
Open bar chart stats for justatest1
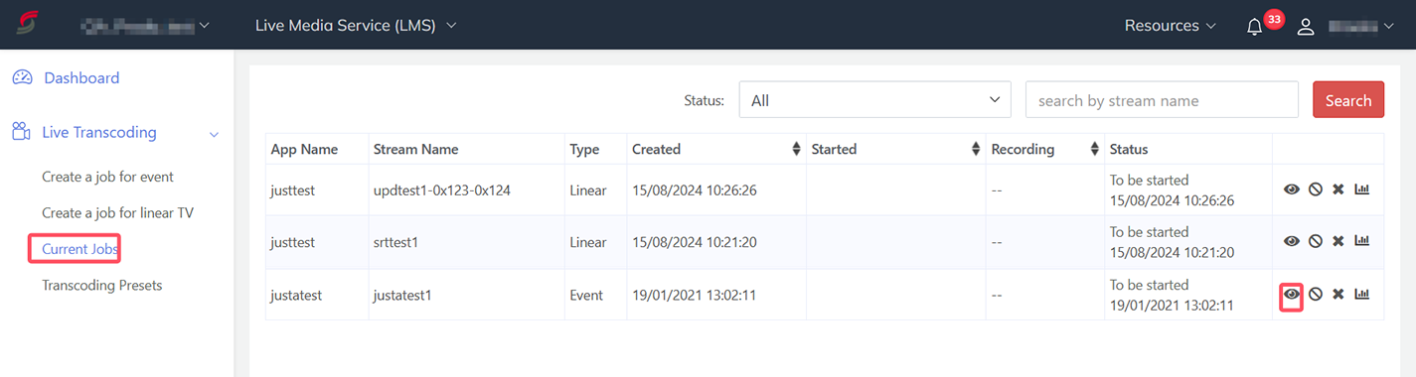pyautogui.click(x=1362, y=295)
